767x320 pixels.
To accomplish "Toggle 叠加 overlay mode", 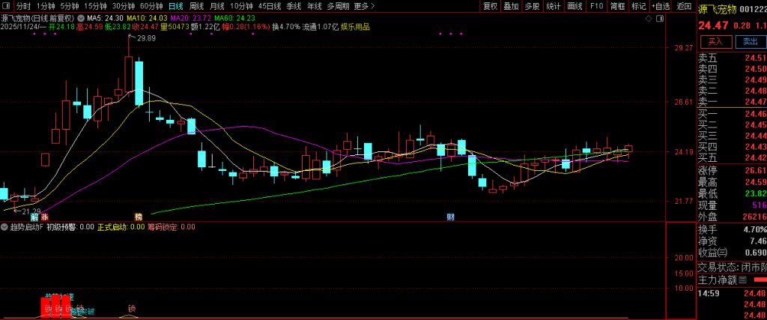I will click(x=511, y=6).
